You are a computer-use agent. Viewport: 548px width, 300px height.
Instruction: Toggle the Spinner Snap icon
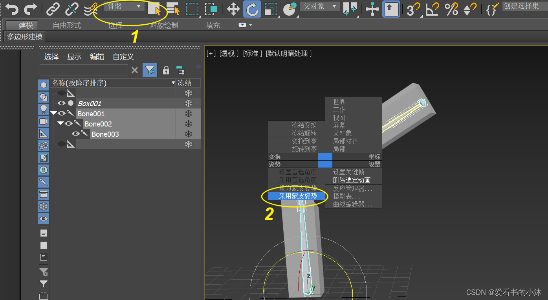[x=470, y=9]
